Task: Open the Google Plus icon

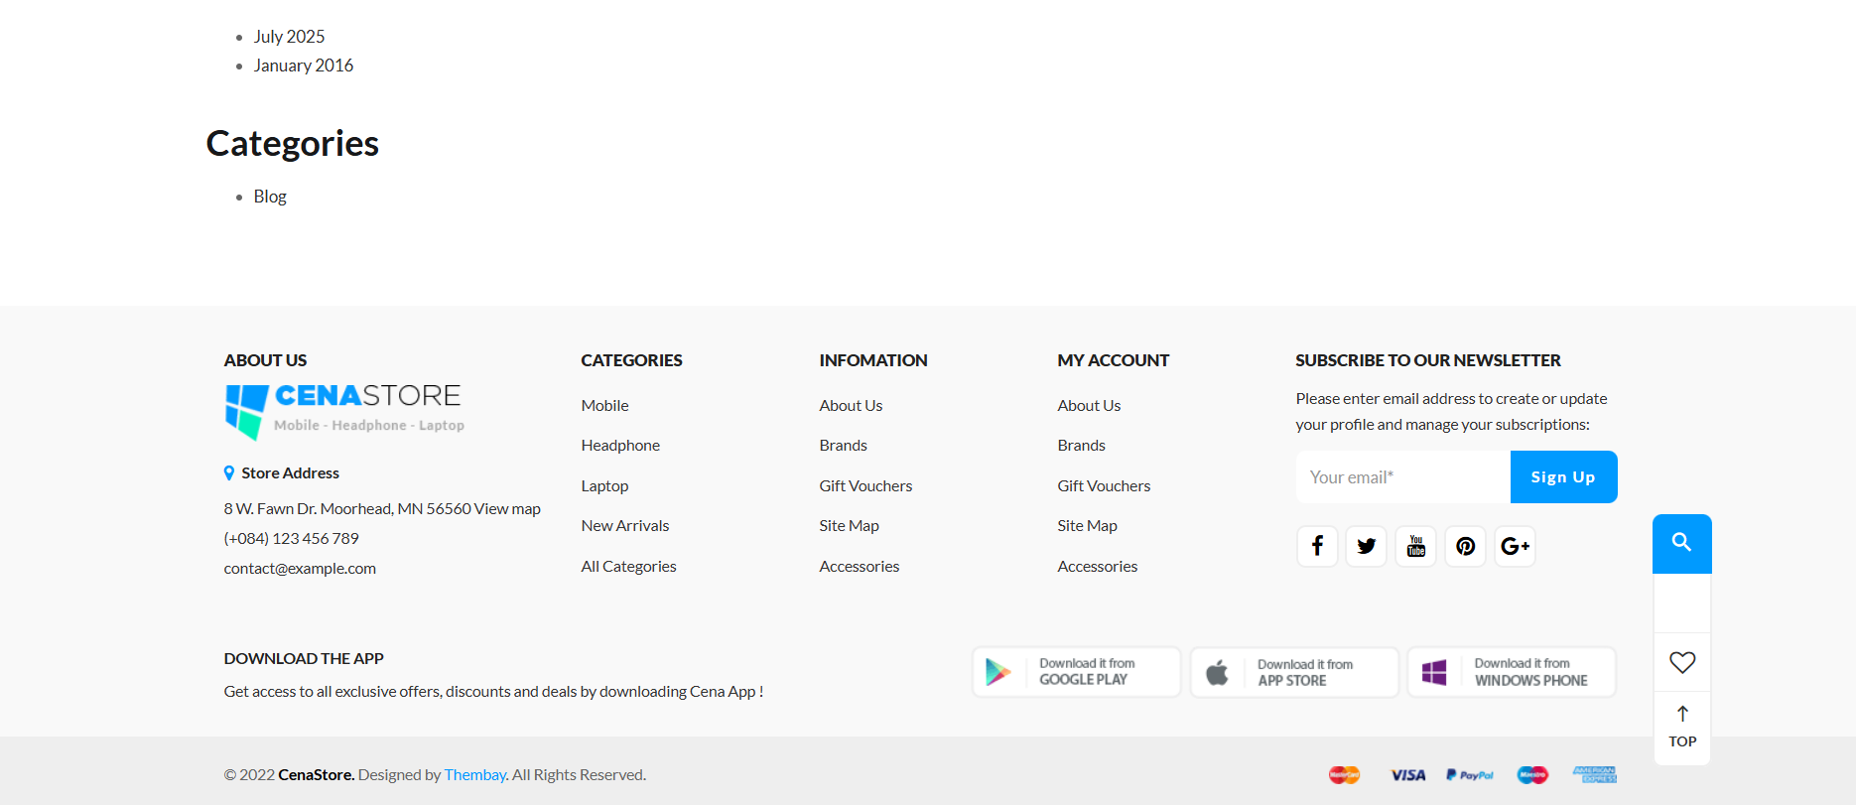Action: [x=1515, y=546]
